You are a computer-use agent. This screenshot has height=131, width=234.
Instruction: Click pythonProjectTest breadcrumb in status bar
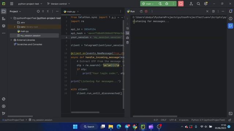tap(13, 120)
